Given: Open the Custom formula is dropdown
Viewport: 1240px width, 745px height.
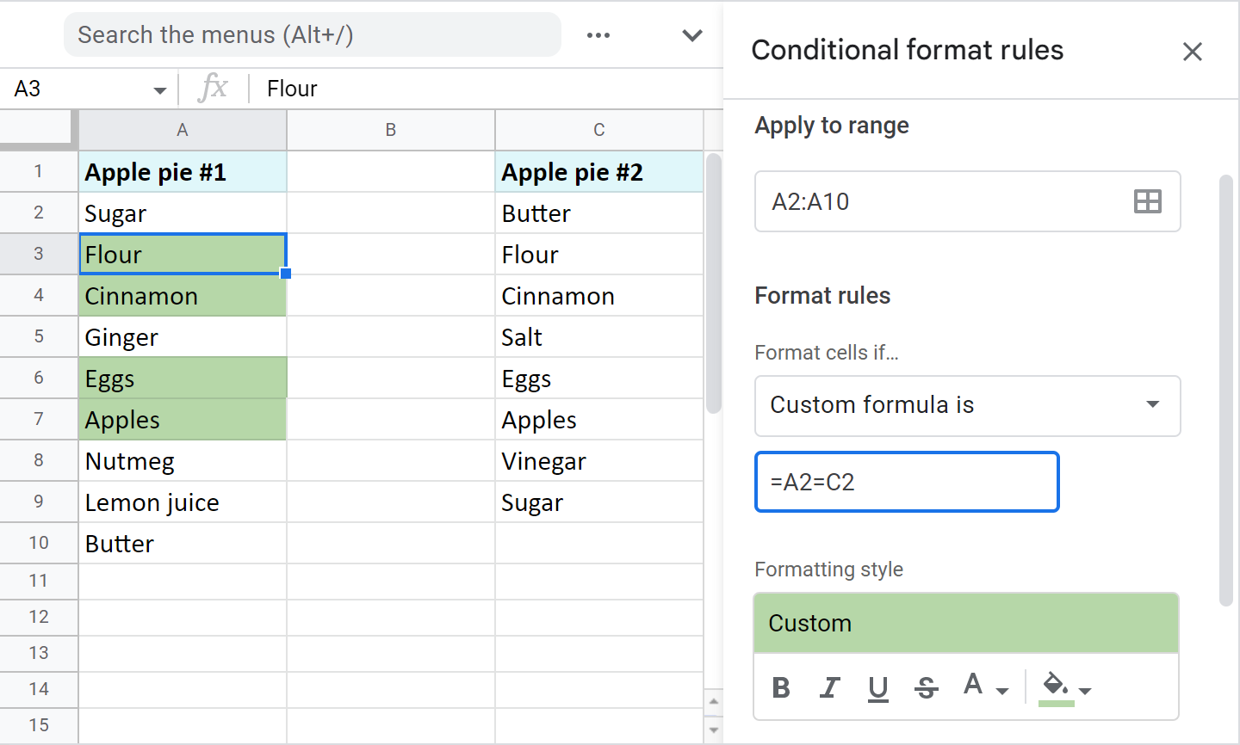Looking at the screenshot, I should 968,406.
